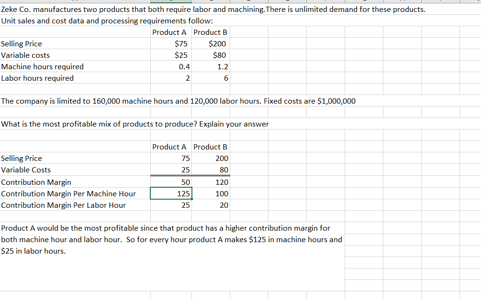
Task: Select the contribution margin value 50
Action: tap(171, 182)
